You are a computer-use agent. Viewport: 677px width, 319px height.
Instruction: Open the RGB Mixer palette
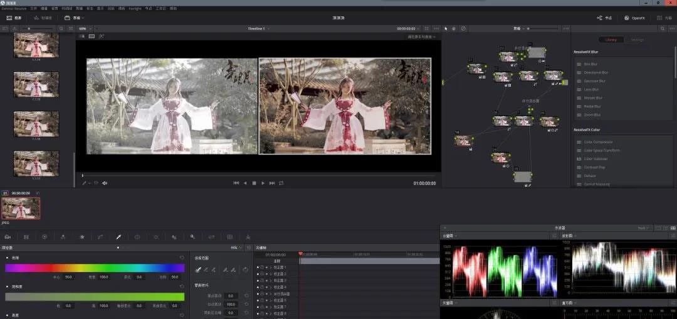pos(63,237)
